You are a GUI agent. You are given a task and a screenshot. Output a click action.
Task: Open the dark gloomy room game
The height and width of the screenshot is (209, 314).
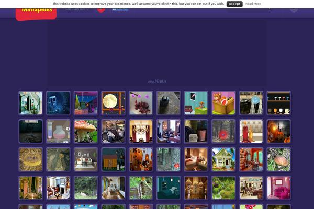(x=31, y=131)
